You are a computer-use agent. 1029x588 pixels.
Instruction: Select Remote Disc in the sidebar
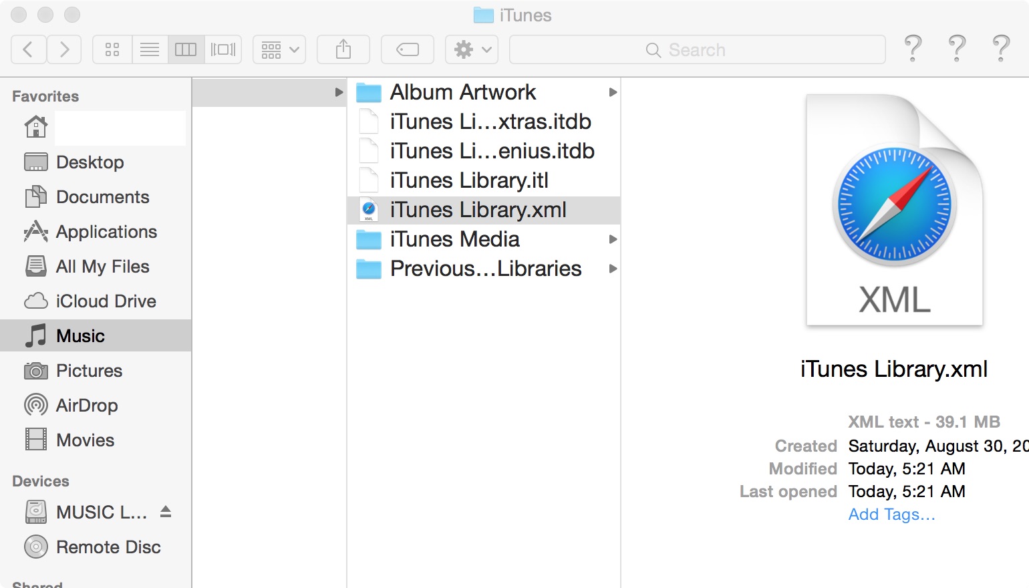click(96, 547)
